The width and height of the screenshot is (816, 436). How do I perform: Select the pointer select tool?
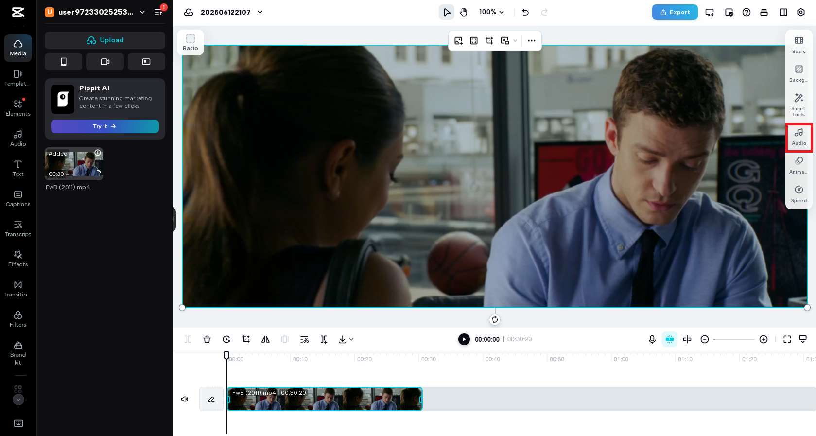[x=447, y=12]
